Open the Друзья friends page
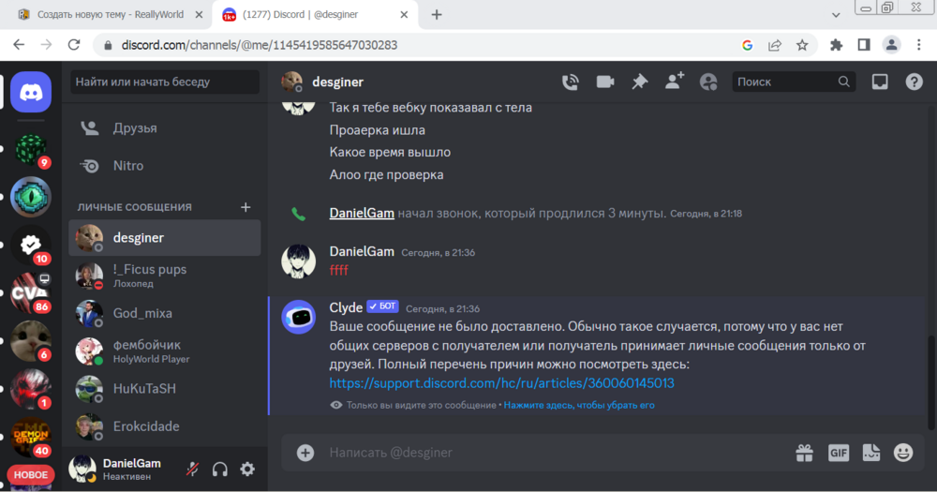Viewport: 937px width, 492px height. point(164,128)
